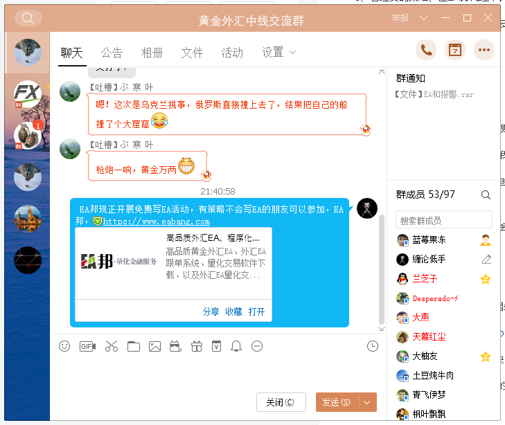This screenshot has width=505, height=425.
Task: Open FX chat in left sidebar
Action: click(28, 94)
